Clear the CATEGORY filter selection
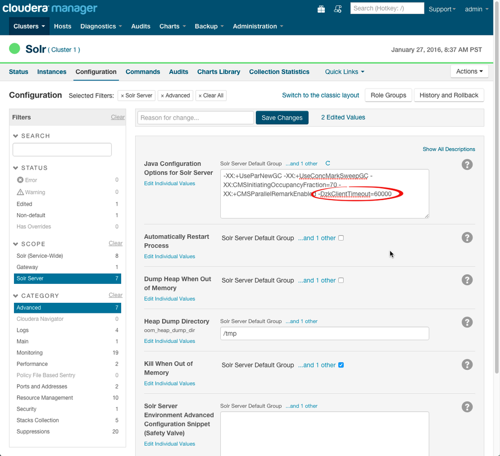This screenshot has height=456, width=500. 116,295
